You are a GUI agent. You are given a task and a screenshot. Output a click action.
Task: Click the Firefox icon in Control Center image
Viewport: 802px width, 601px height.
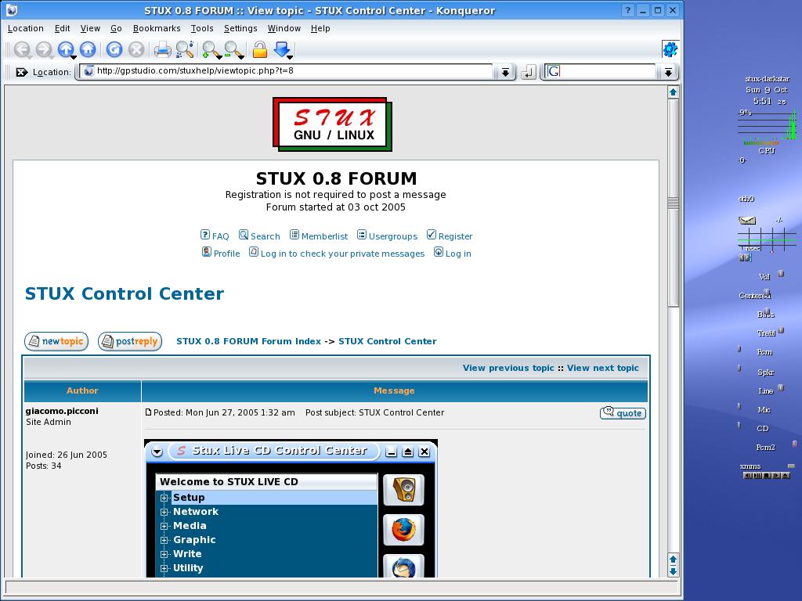pos(403,530)
